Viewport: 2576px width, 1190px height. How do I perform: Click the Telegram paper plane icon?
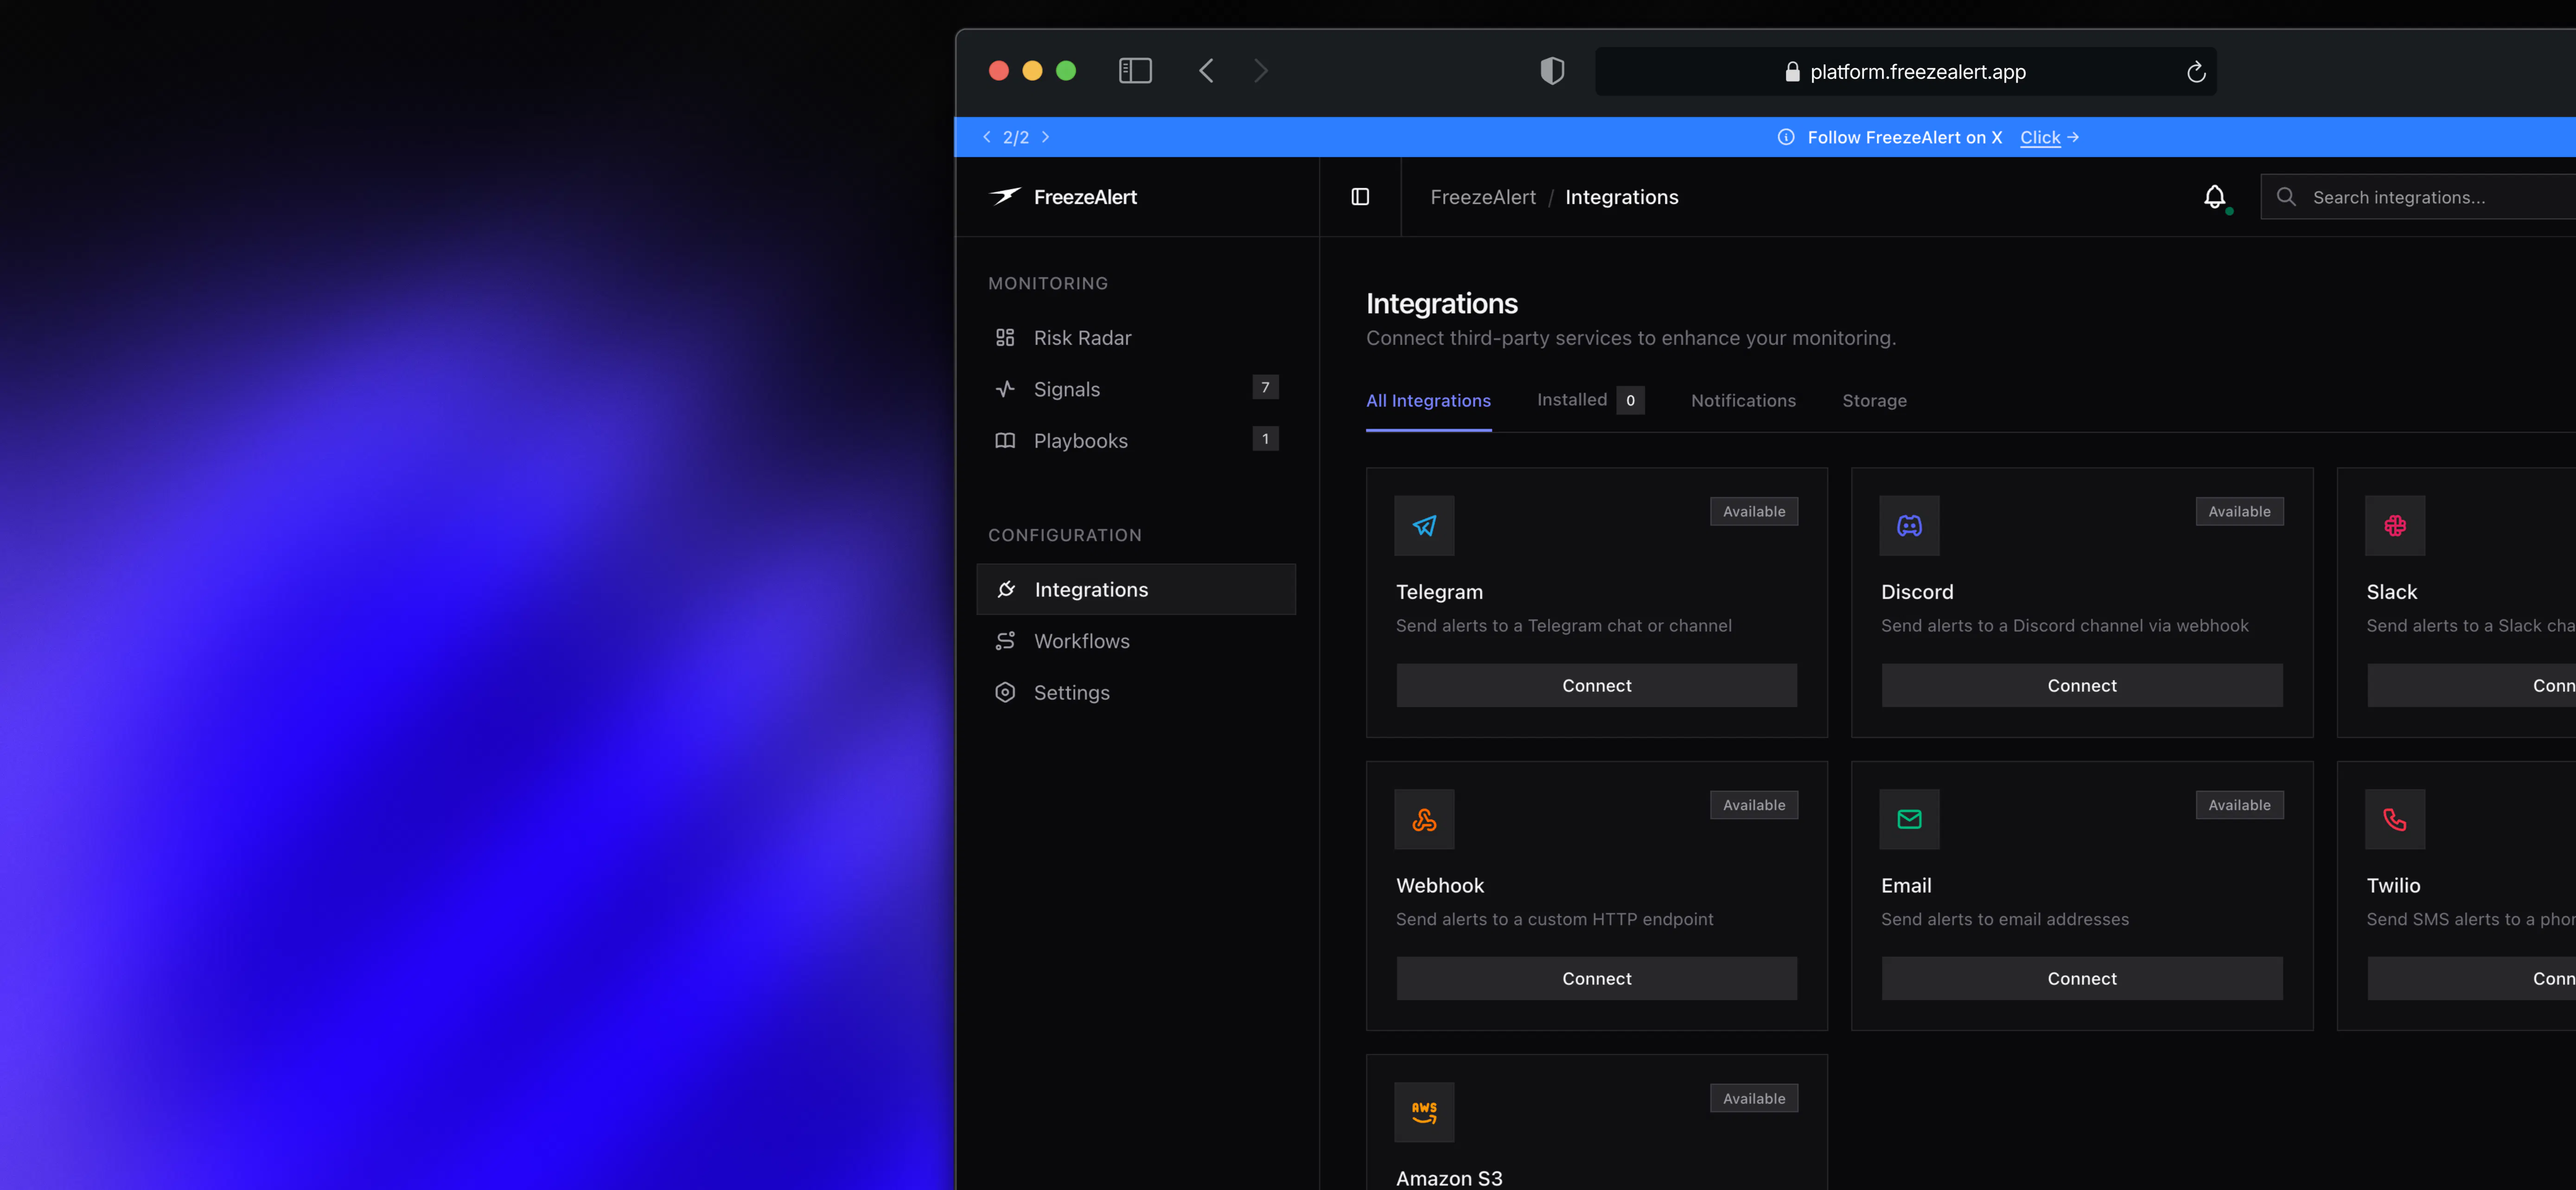1424,525
